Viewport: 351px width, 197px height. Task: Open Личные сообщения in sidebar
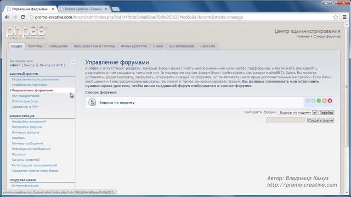pos(27,143)
